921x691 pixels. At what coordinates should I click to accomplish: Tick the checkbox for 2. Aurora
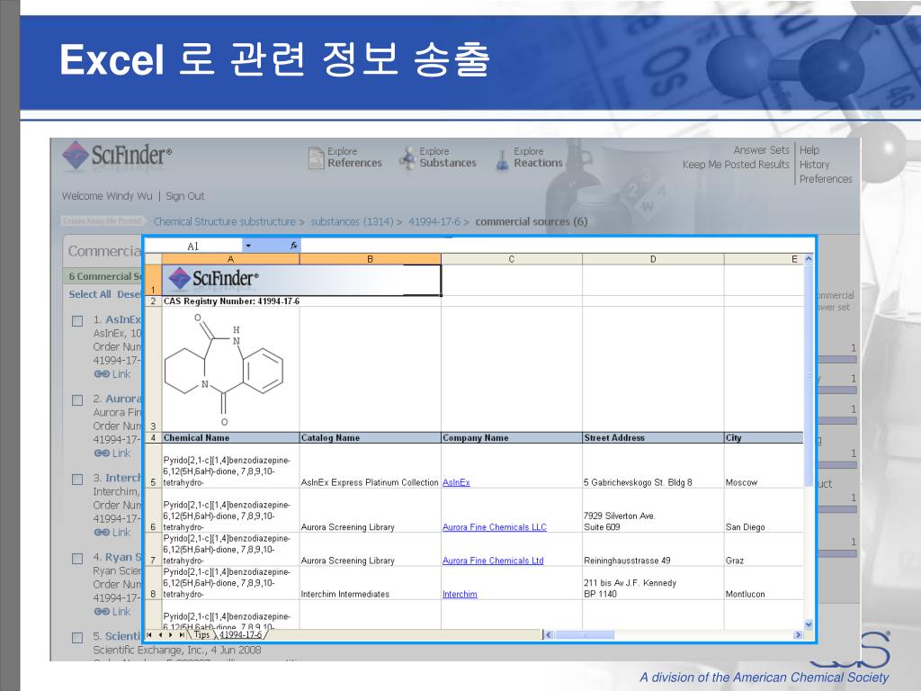[x=77, y=400]
